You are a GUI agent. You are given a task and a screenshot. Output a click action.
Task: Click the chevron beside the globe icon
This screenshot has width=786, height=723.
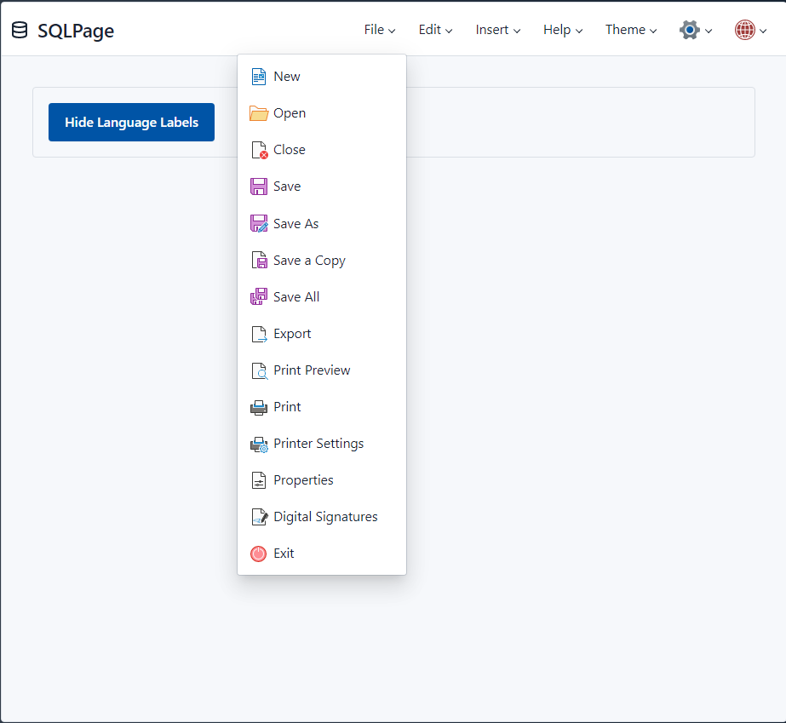(x=763, y=32)
